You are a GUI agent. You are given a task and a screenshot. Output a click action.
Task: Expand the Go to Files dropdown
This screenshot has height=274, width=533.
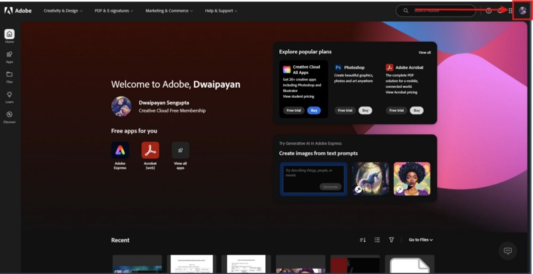420,240
